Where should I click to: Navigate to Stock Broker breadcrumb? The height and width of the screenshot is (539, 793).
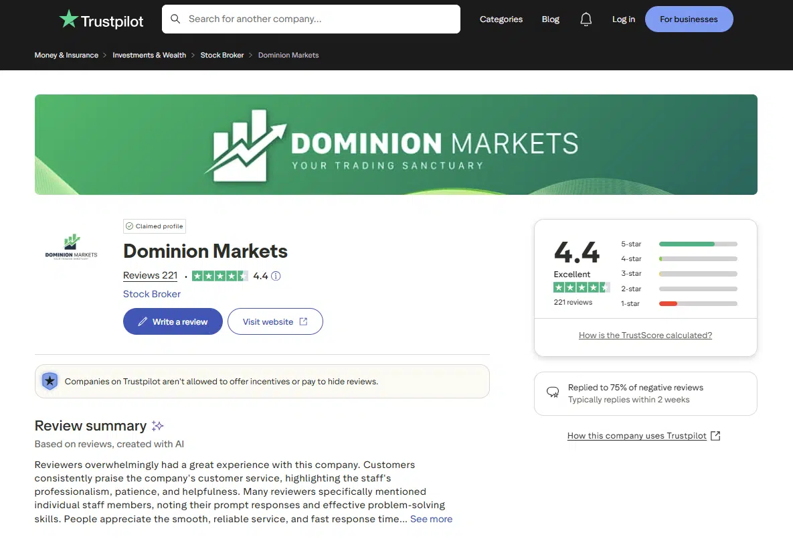click(222, 56)
